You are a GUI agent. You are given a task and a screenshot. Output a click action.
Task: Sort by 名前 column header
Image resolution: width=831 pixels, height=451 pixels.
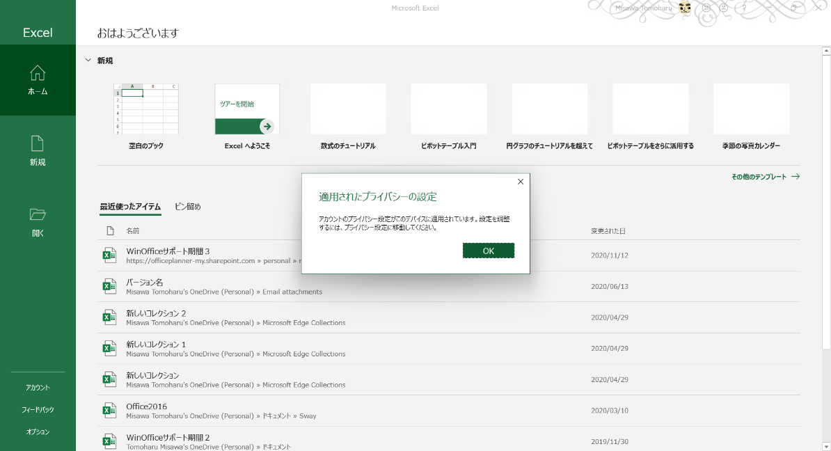click(132, 231)
